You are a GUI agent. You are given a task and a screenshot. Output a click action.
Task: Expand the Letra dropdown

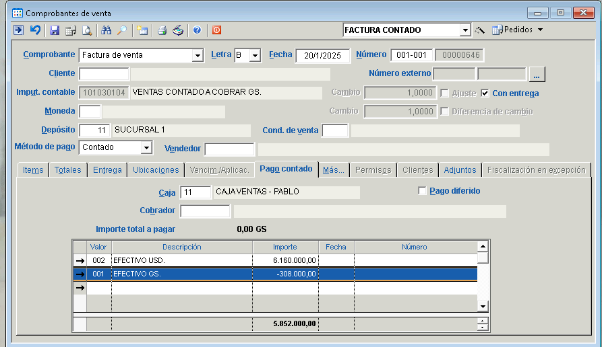255,56
